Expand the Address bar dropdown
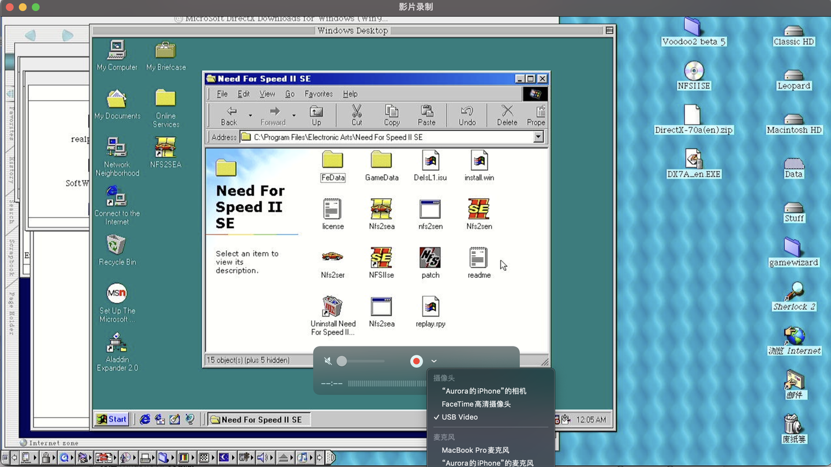Viewport: 831px width, 467px height. tap(538, 137)
